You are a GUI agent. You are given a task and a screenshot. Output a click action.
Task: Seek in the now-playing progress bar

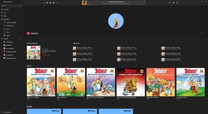116,5
